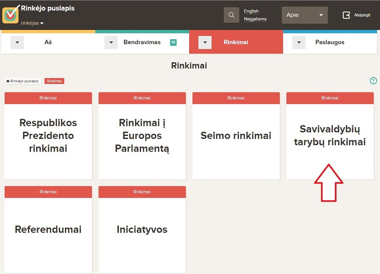
Task: Expand the Rinkimai menu arrow
Action: point(205,42)
